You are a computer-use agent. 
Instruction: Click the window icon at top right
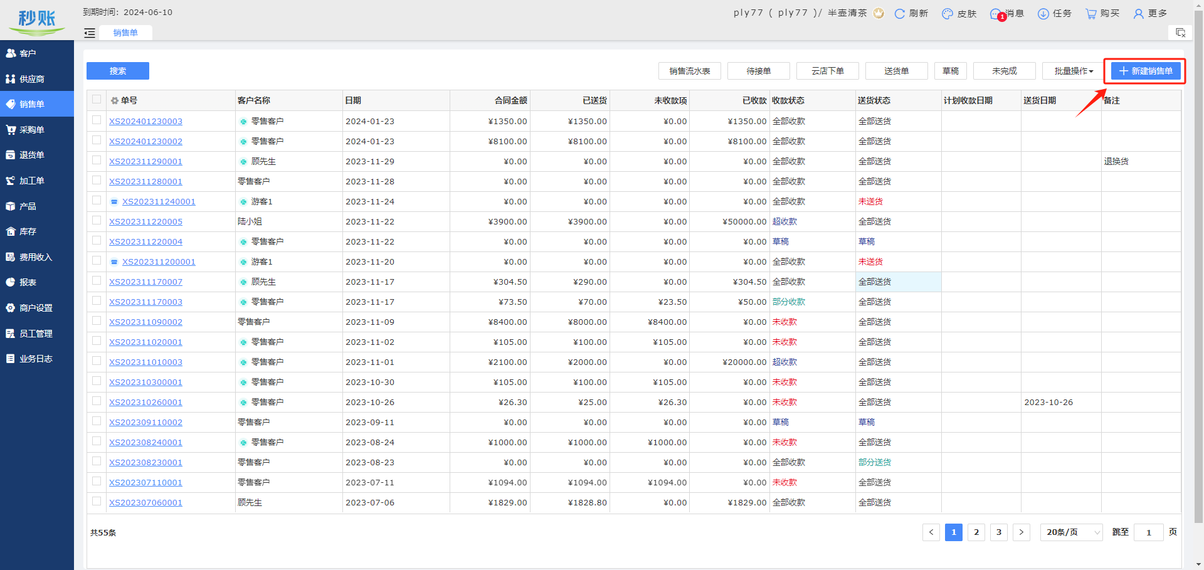coord(1180,33)
